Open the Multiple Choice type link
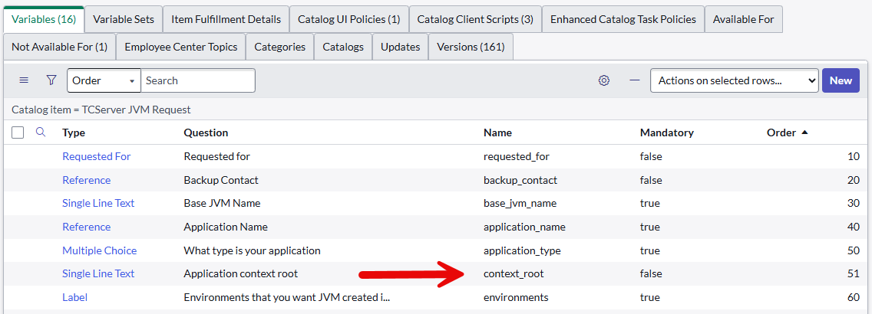The height and width of the screenshot is (314, 872). pyautogui.click(x=100, y=250)
